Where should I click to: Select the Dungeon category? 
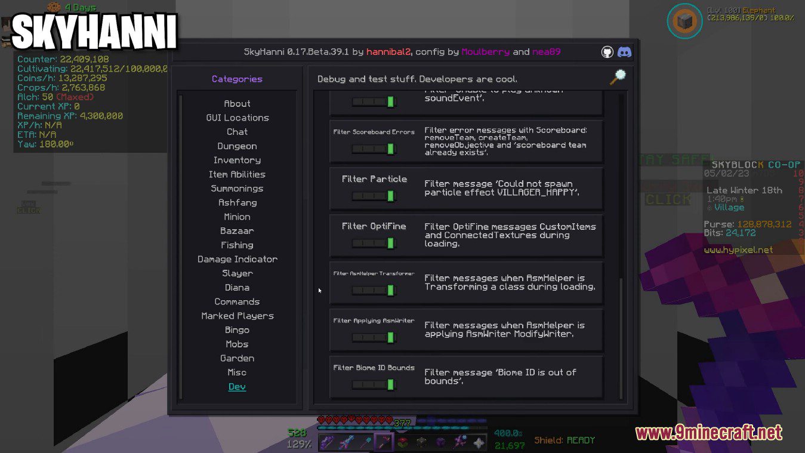pos(237,146)
